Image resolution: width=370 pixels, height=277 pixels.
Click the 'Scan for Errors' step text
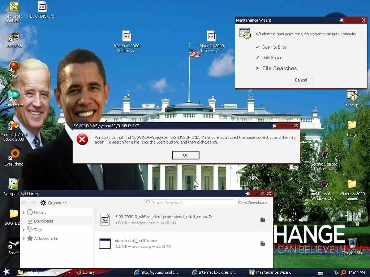275,47
